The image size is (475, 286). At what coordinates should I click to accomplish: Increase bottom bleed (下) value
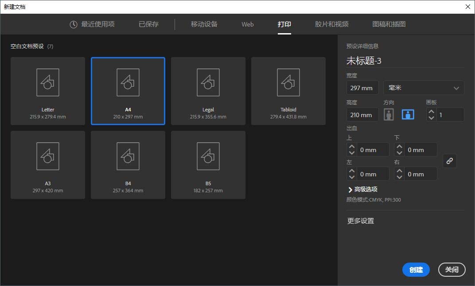pos(399,147)
